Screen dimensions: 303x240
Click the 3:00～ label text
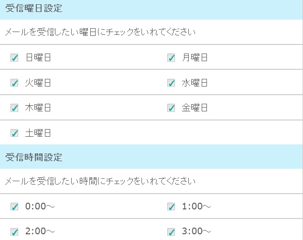(196, 232)
